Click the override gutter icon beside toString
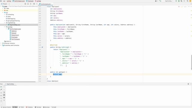The width and height of the screenshot is (192, 108). pos(42,47)
